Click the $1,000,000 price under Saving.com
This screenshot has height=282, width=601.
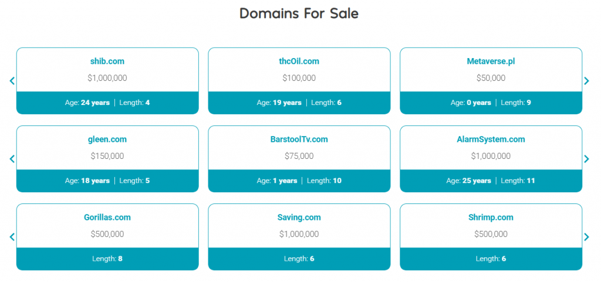click(299, 234)
